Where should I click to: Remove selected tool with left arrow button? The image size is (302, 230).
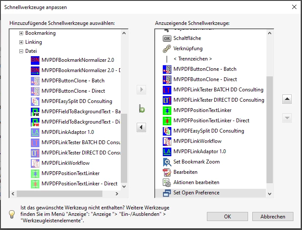click(141, 127)
